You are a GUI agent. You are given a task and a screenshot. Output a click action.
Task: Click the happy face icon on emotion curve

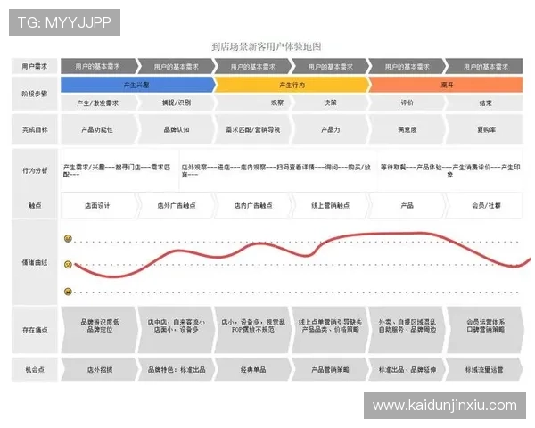[x=68, y=239]
